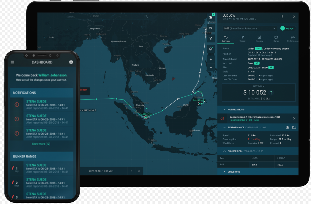Open the LUDLOW three-dot options menu
The width and height of the screenshot is (311, 204).
(x=282, y=17)
